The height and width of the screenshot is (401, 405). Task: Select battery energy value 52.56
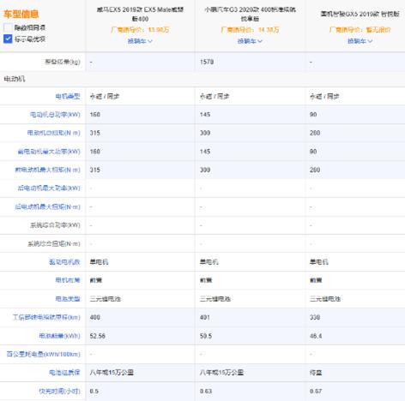tap(98, 336)
